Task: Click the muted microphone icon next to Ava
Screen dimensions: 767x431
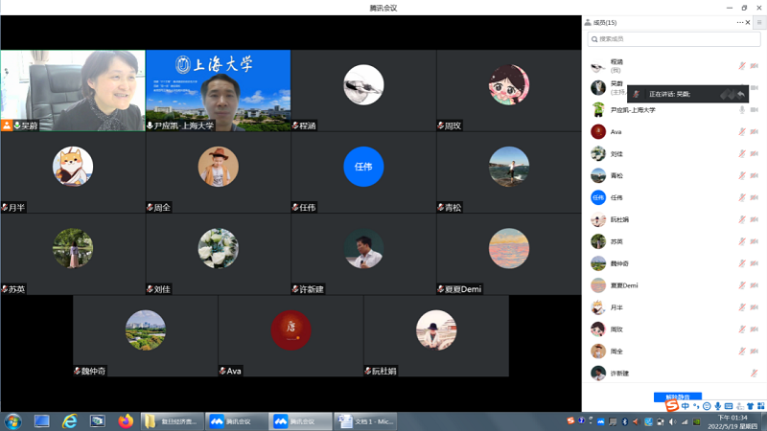Action: [x=742, y=132]
